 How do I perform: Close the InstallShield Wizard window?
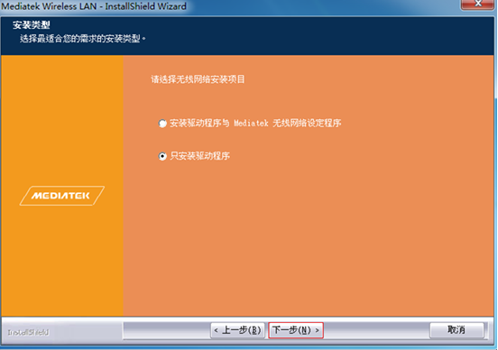(477, 4)
